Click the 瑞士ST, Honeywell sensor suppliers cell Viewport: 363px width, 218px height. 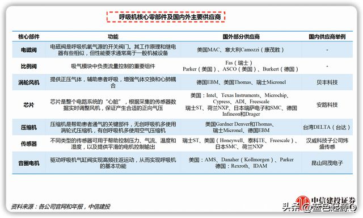(x=240, y=144)
